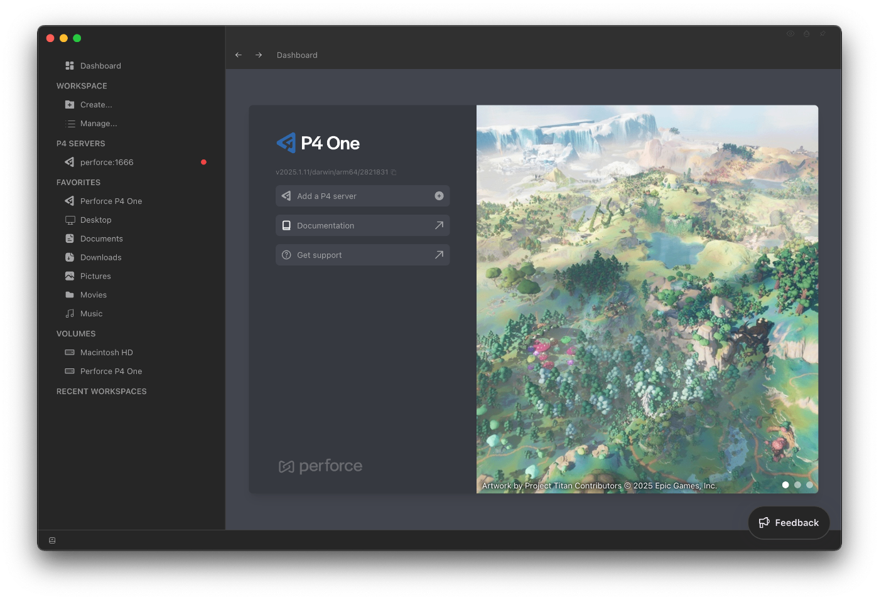Click the artwork credit caption text
Screen dimensions: 879x600
599,486
